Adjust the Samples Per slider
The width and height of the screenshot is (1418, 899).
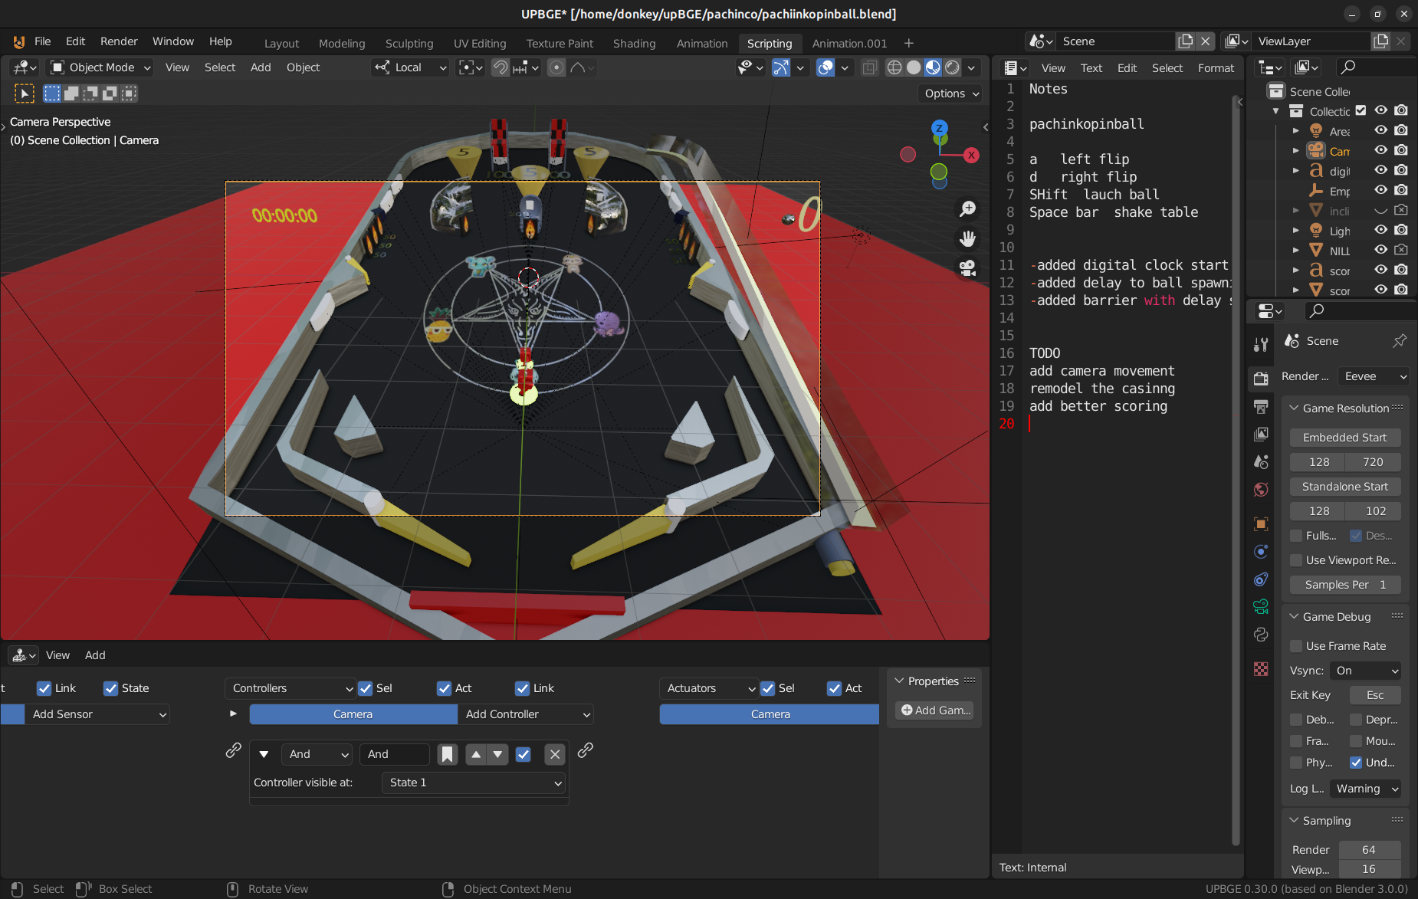pyautogui.click(x=1344, y=585)
